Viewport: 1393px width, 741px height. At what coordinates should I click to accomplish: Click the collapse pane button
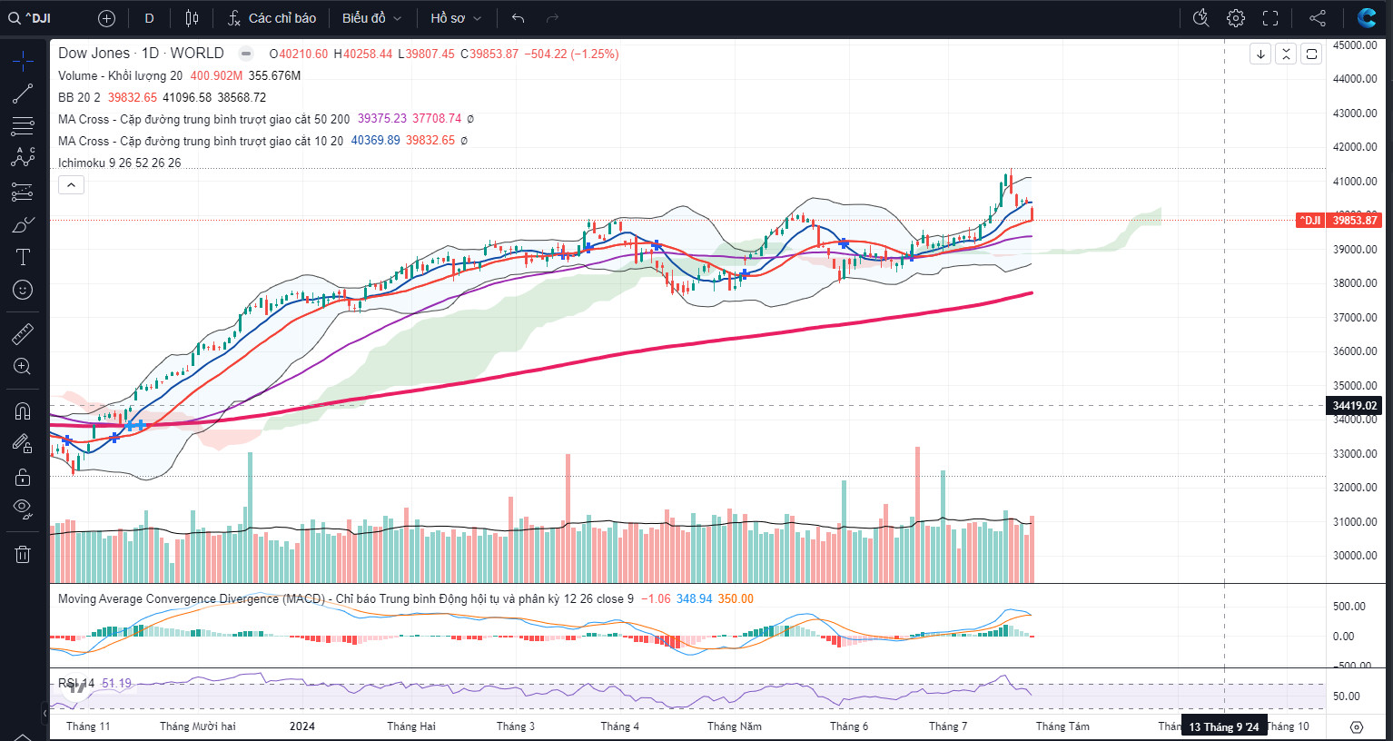tap(1286, 54)
